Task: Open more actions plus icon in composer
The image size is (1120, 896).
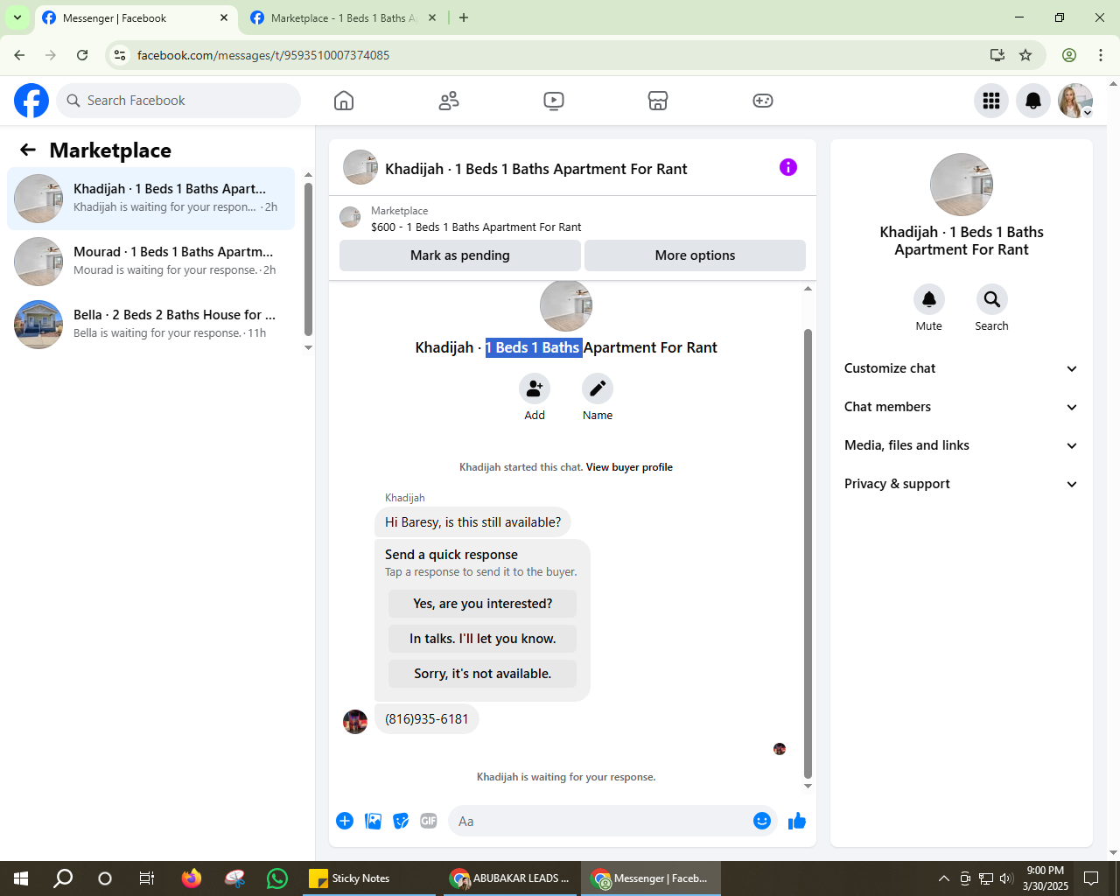Action: [x=345, y=821]
